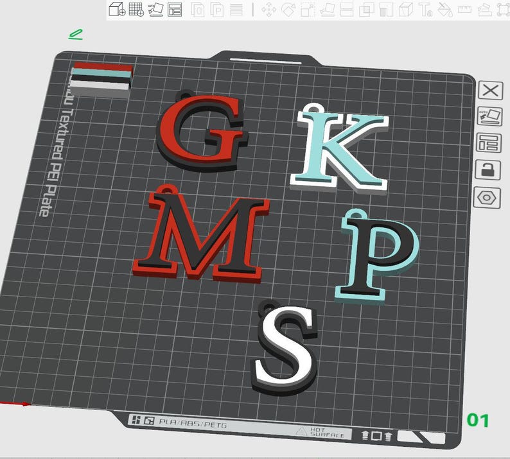Open the Seam painting cube tool
The height and width of the screenshot is (459, 510).
click(406, 10)
